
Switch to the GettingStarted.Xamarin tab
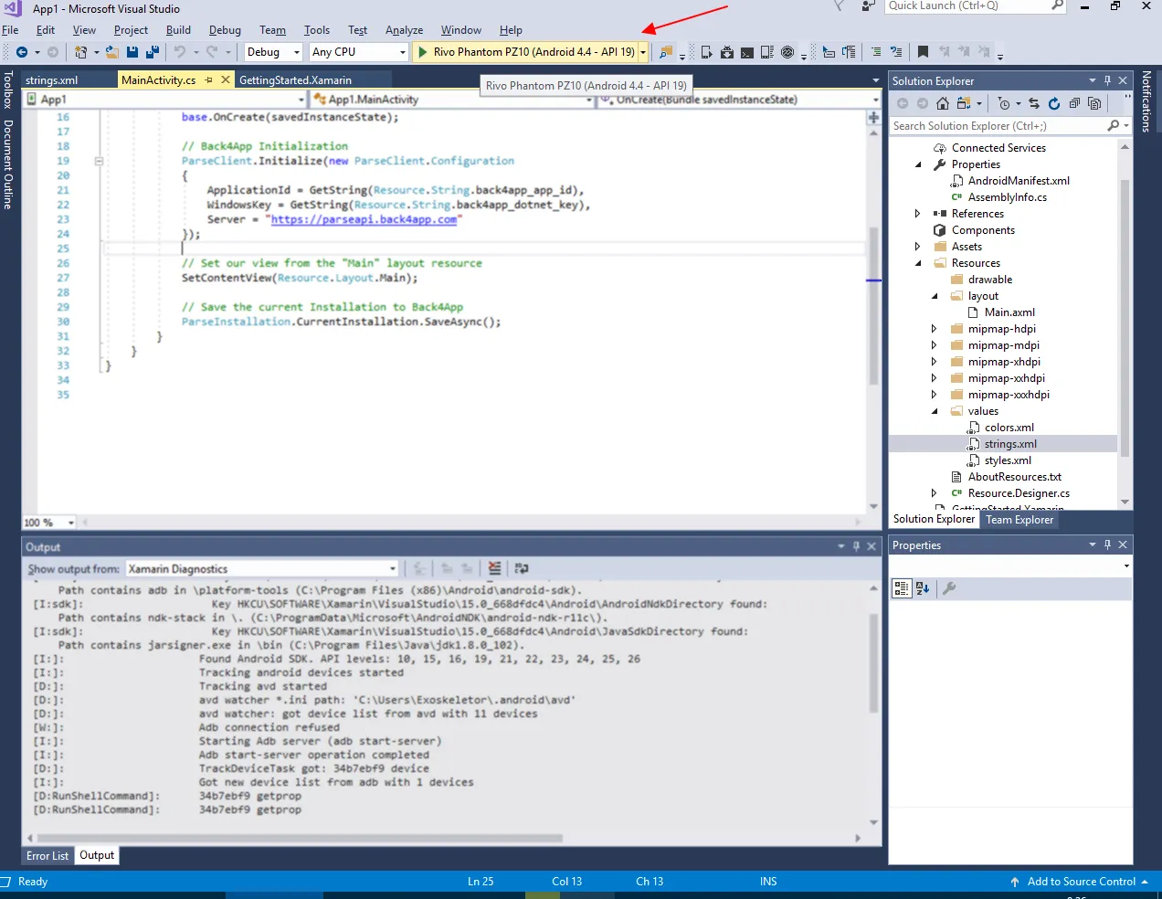pyautogui.click(x=295, y=80)
